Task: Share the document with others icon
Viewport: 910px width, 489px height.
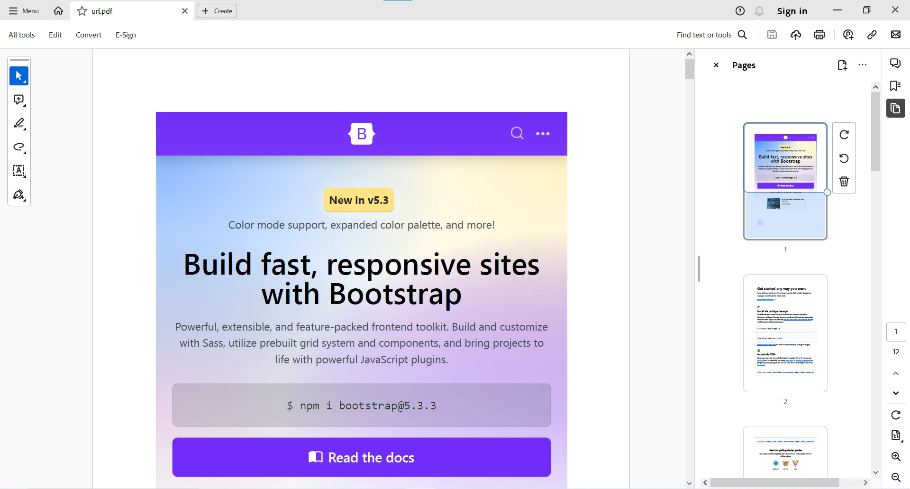Action: tap(848, 34)
